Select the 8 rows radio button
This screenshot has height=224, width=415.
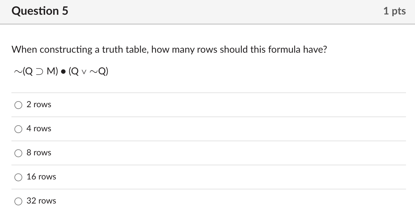pos(18,153)
